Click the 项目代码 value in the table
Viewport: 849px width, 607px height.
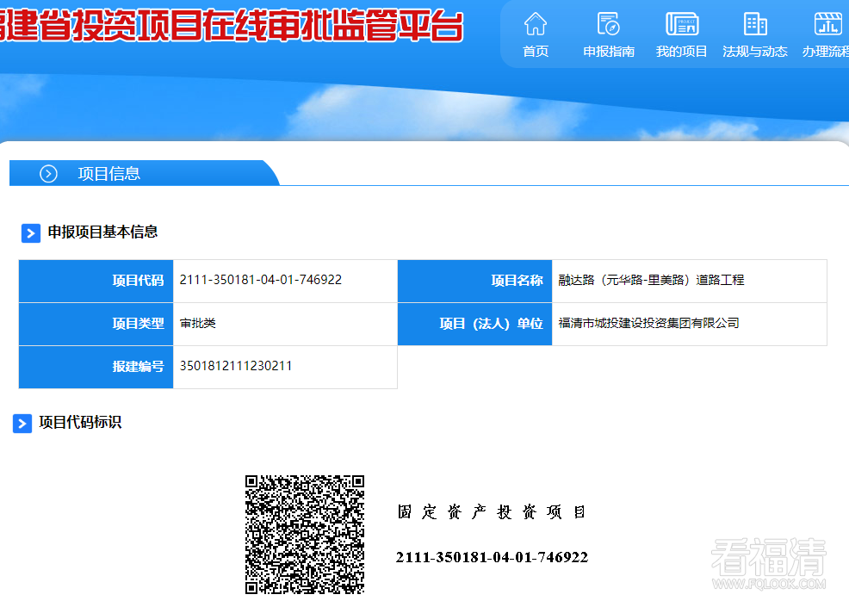(261, 280)
